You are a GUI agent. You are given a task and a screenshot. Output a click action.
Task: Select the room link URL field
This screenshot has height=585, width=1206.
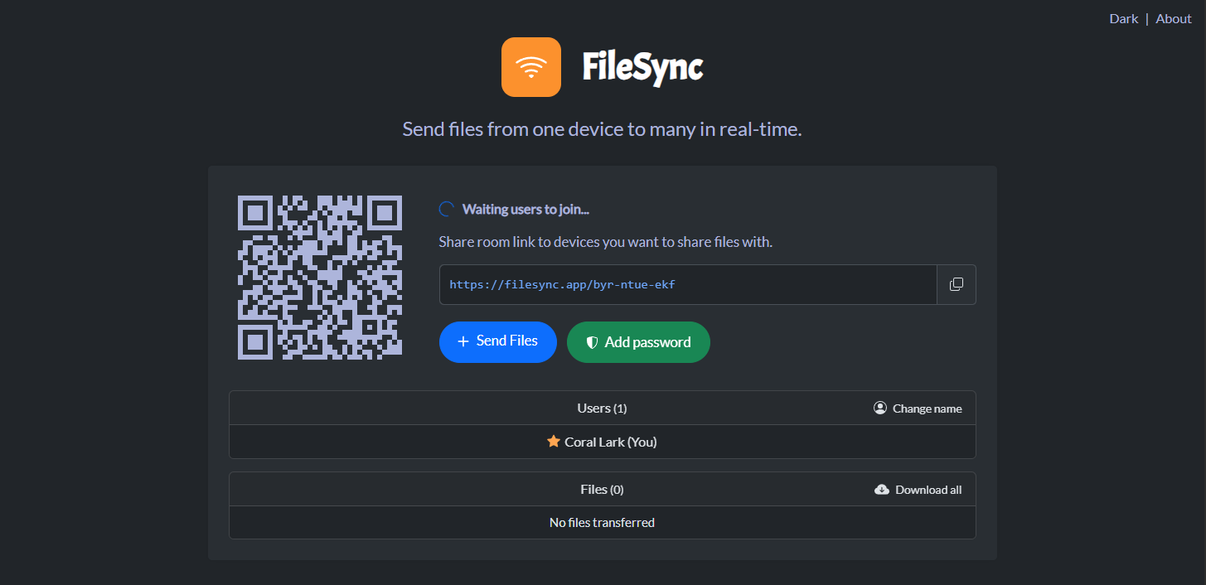click(688, 284)
